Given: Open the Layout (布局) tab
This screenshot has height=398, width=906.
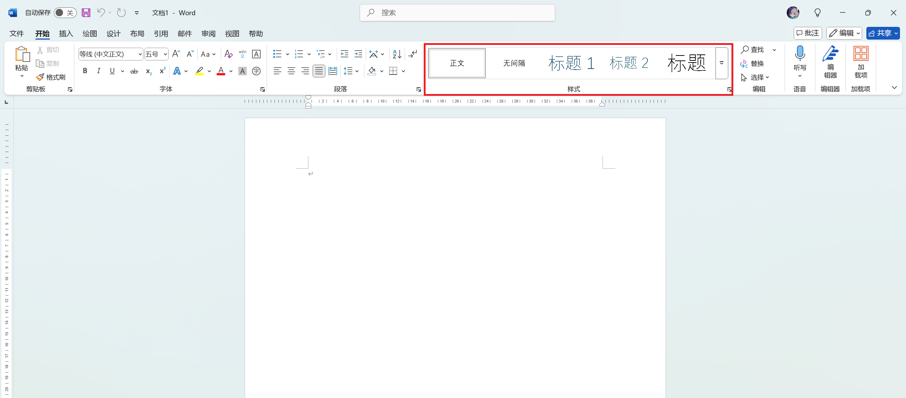Looking at the screenshot, I should pyautogui.click(x=137, y=34).
